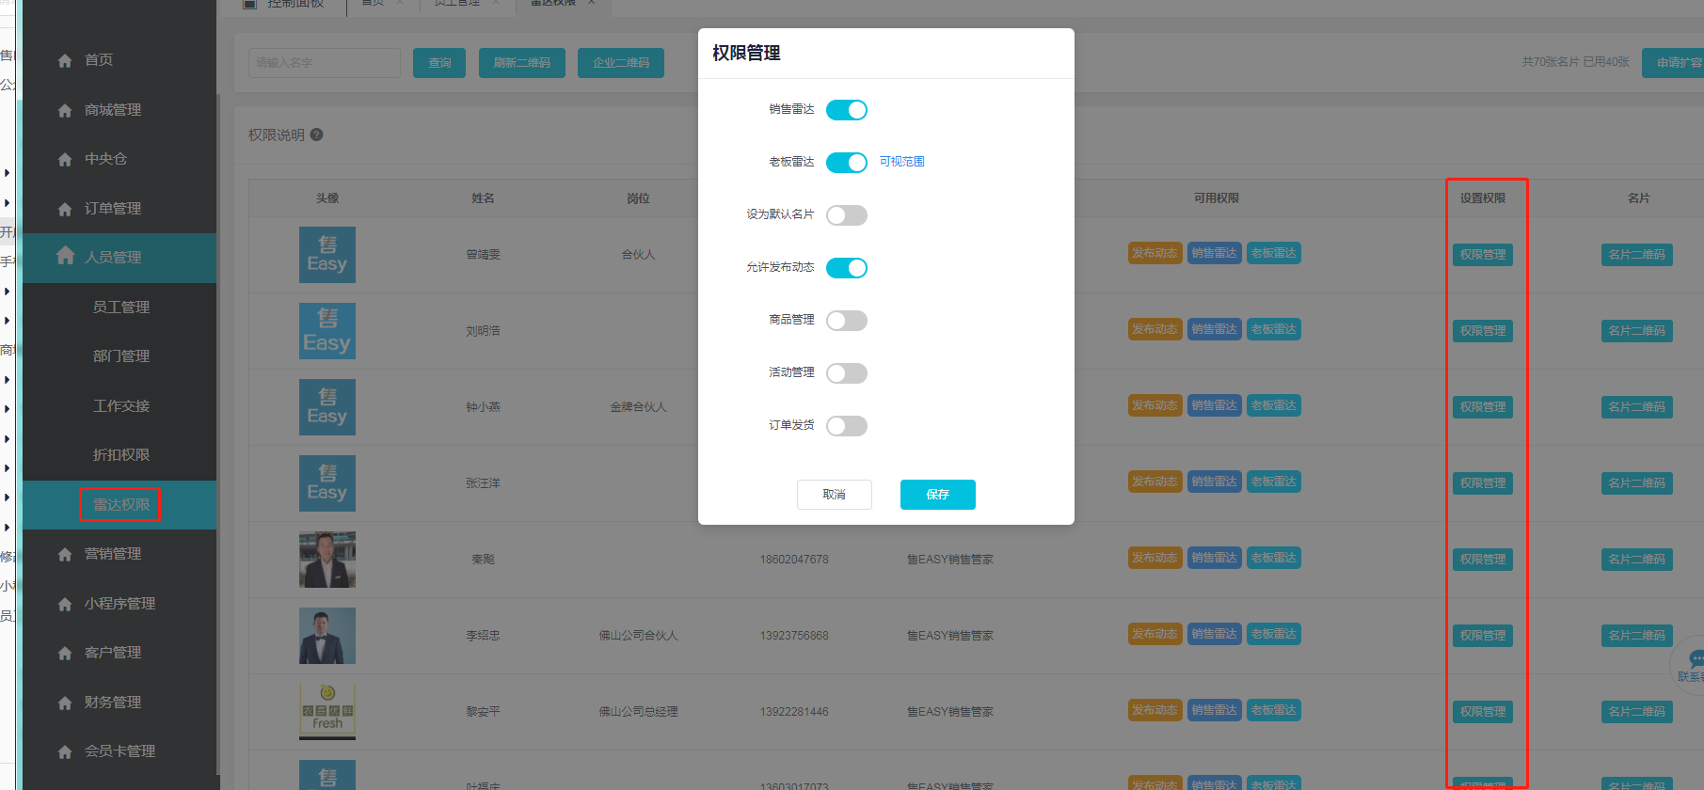Open 首页 in the sidebar

[119, 60]
